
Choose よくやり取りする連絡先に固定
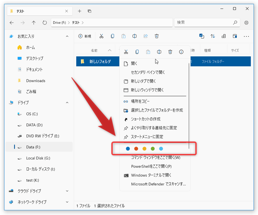click(155, 128)
